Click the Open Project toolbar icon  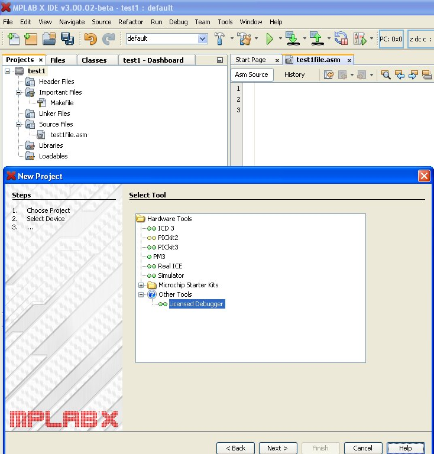tap(49, 38)
